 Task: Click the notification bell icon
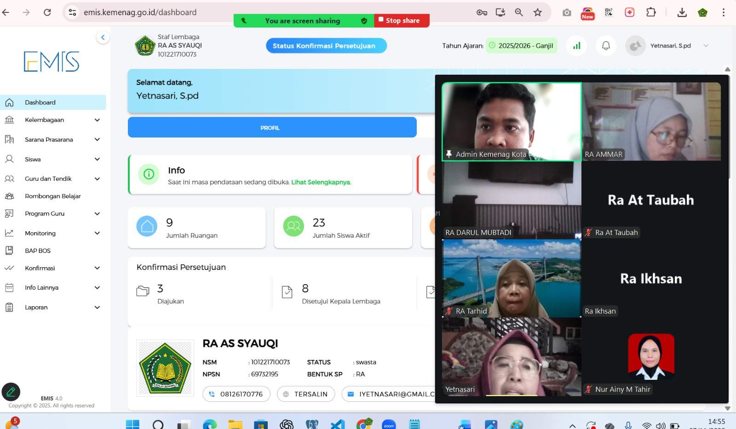[x=606, y=46]
